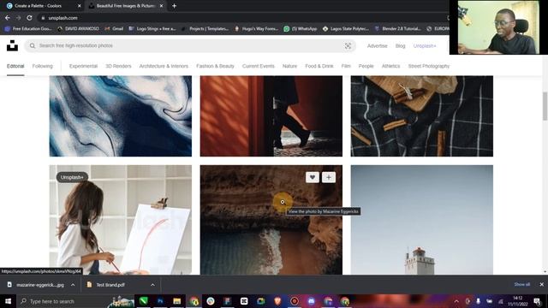Open visual search camera icon in search bar

348,45
